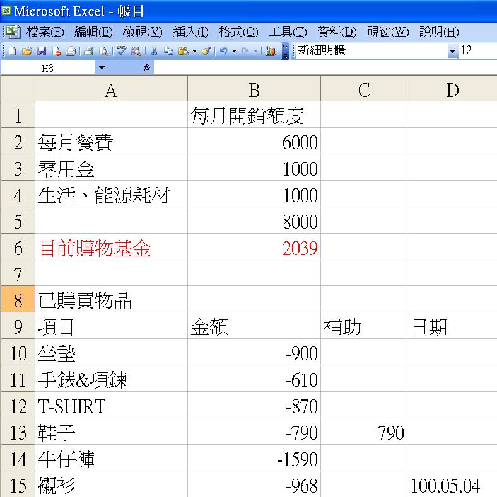Redo with the greyed arrow icon
The width and height of the screenshot is (497, 497).
click(x=245, y=51)
